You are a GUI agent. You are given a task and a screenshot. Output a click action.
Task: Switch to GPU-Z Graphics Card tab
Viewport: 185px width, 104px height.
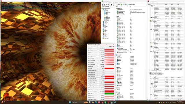(90, 47)
